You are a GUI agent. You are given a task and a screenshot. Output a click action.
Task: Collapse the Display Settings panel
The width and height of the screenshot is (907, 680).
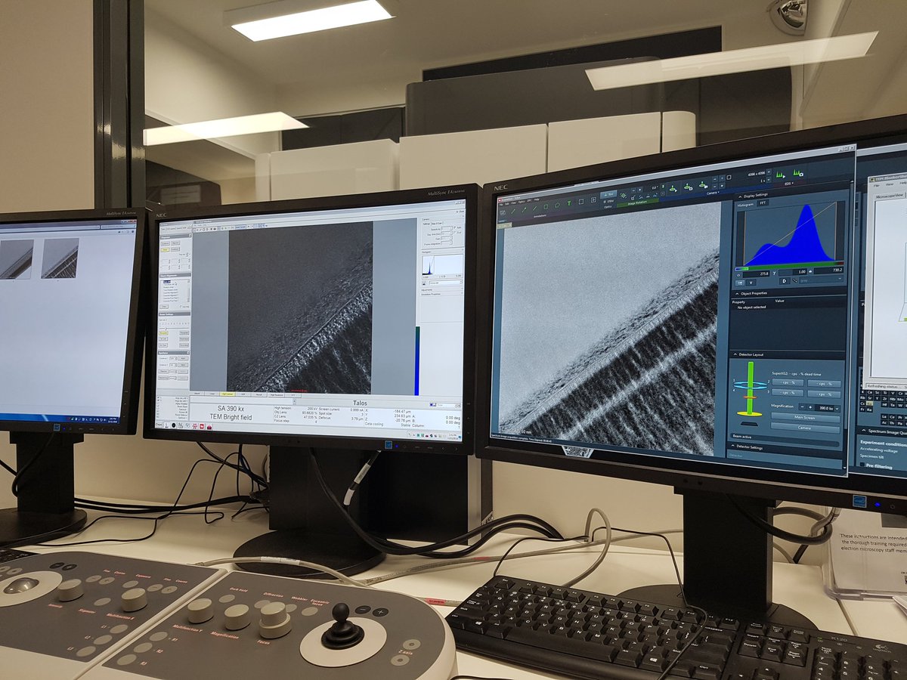740,196
